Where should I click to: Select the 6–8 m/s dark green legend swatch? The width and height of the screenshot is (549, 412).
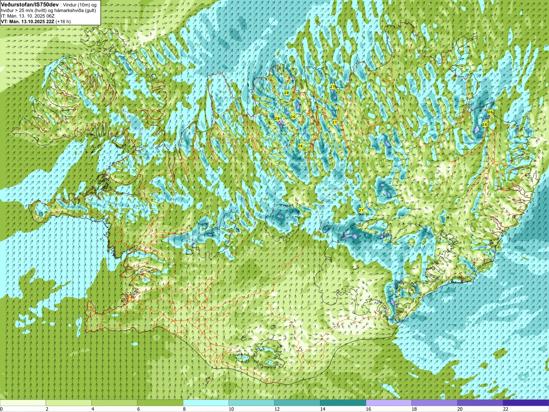point(160,403)
